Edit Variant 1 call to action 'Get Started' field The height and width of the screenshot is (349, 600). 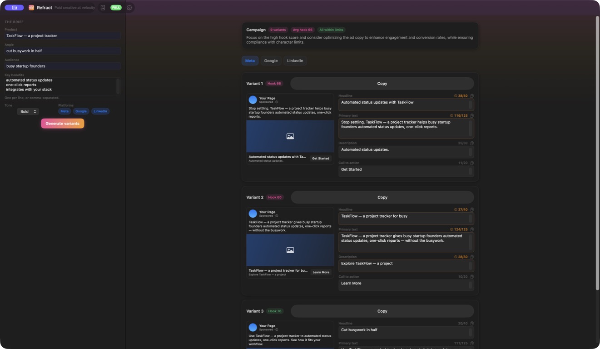pyautogui.click(x=406, y=171)
